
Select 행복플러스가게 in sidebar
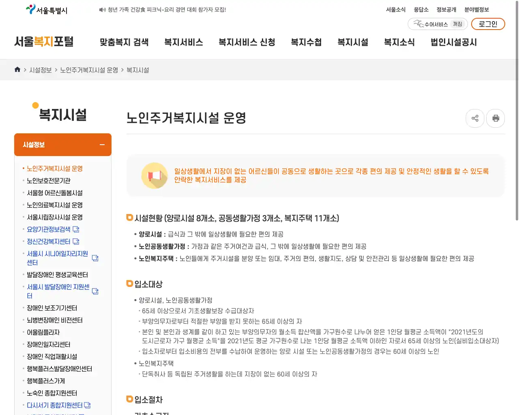point(46,381)
